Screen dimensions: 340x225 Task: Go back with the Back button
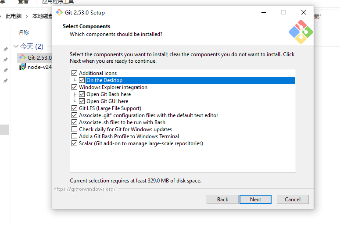222,199
